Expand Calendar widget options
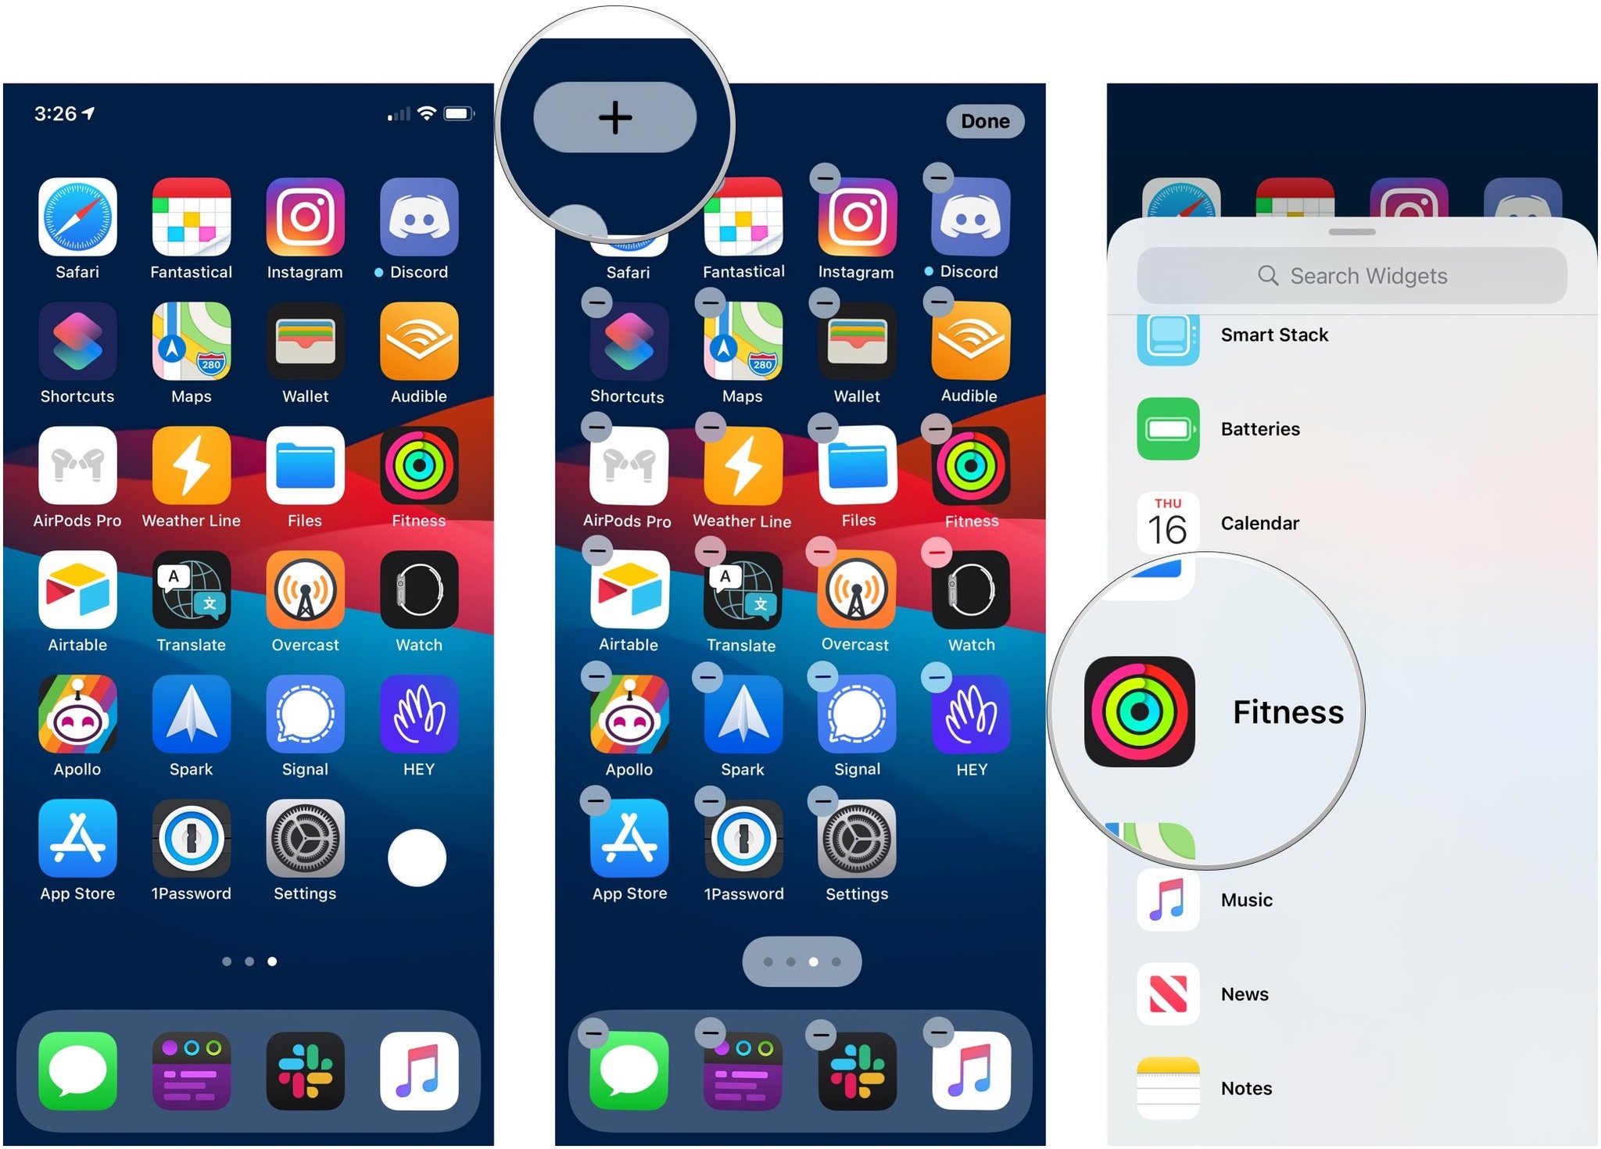 point(1348,522)
